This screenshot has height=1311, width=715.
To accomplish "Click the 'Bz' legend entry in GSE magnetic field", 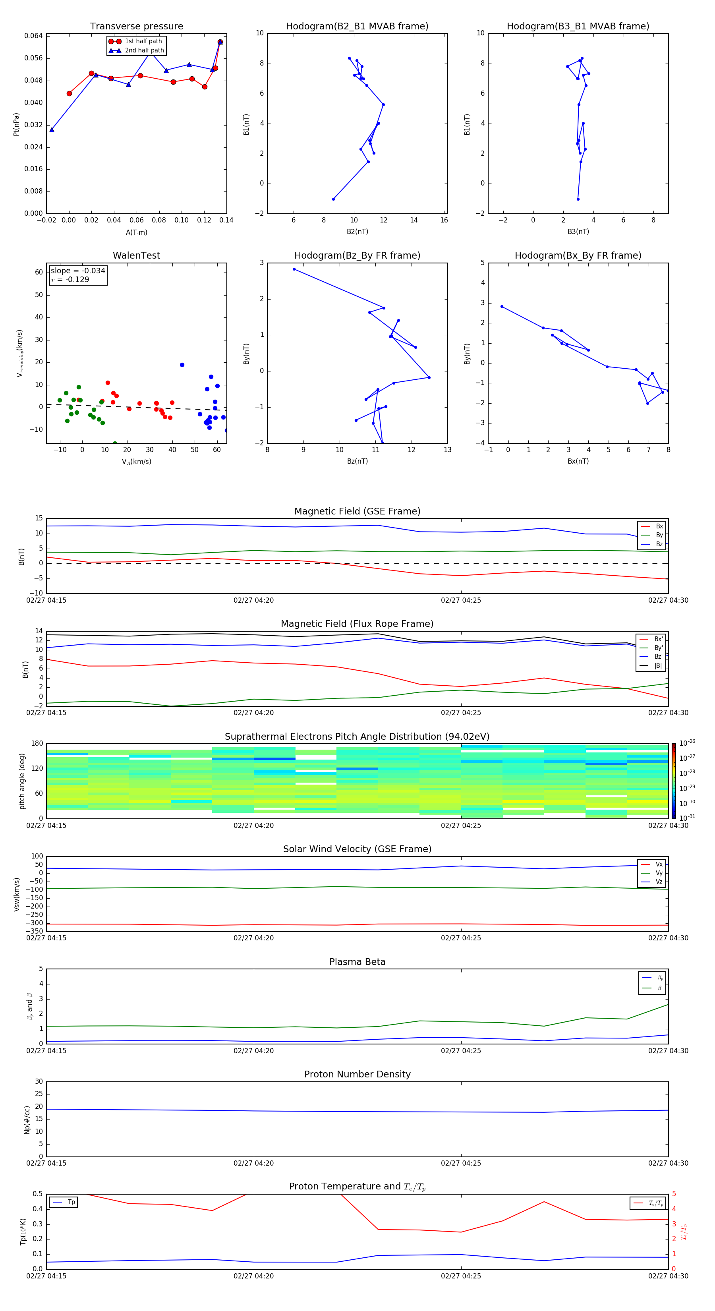I will 652,544.
